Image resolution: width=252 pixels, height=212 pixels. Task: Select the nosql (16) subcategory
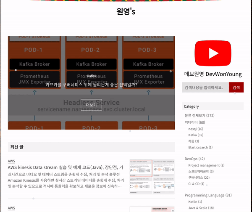pos(196,129)
